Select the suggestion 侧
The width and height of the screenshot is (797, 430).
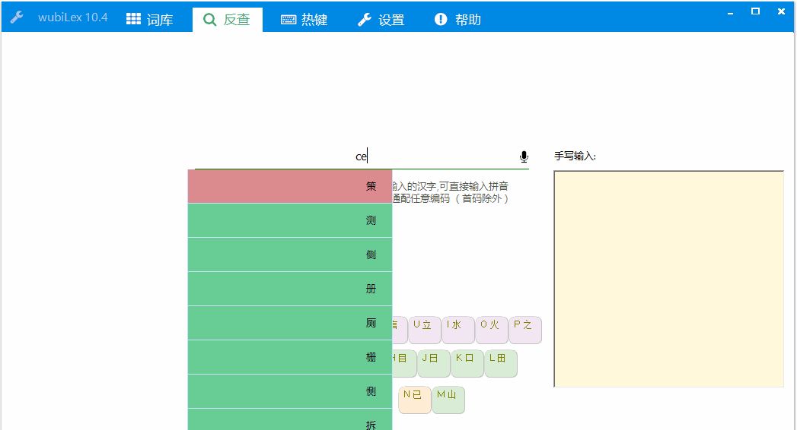290,255
